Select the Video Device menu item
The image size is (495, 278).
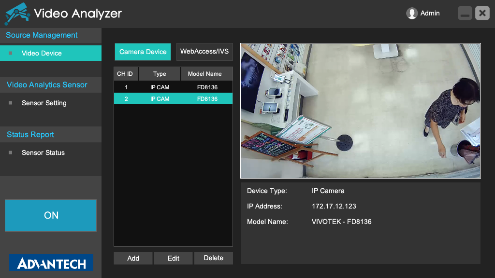pos(42,53)
